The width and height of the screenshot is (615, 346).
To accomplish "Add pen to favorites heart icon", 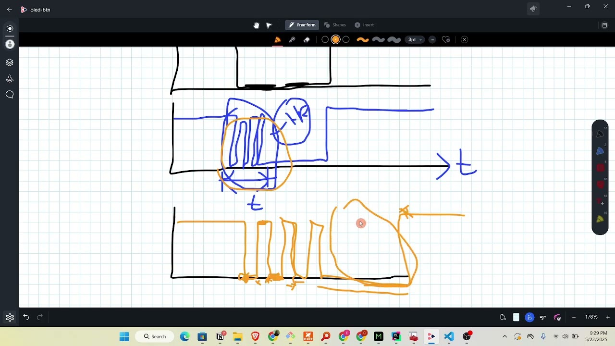I will click(446, 40).
